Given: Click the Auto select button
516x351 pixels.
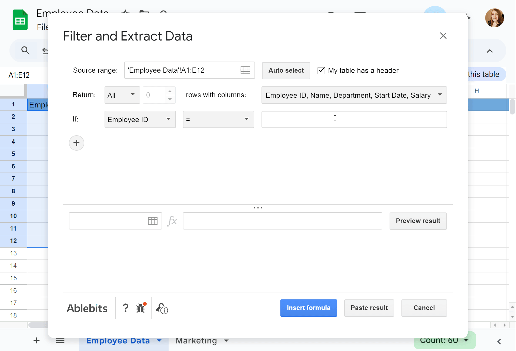Looking at the screenshot, I should pyautogui.click(x=286, y=70).
